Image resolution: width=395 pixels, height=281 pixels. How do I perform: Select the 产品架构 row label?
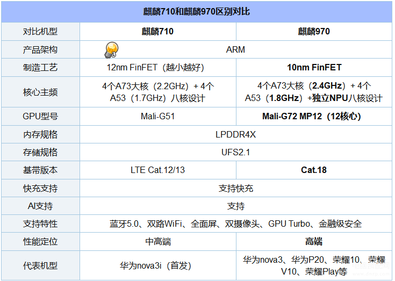tap(40, 49)
